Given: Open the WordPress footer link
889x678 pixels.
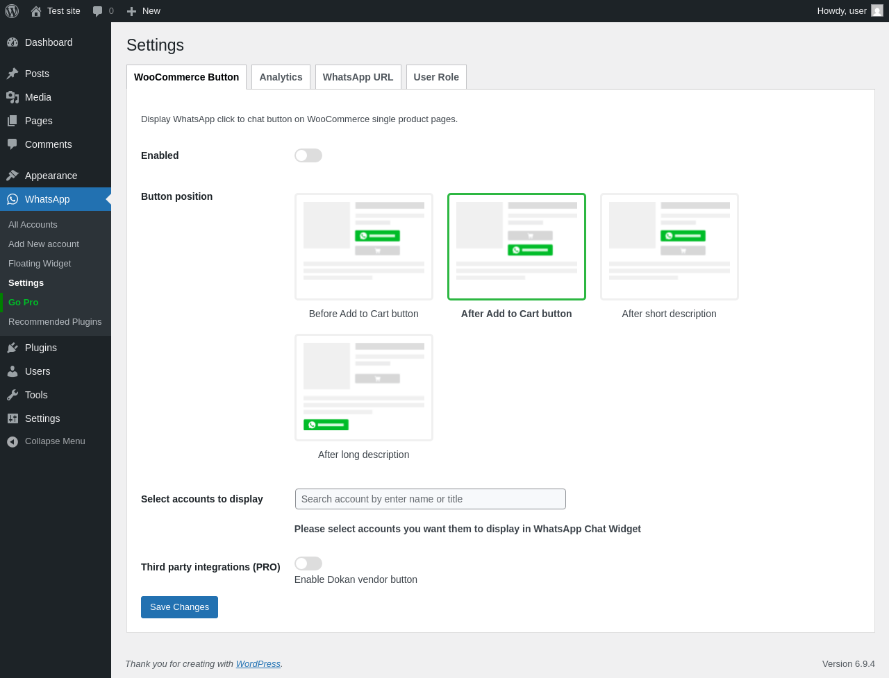Looking at the screenshot, I should 258,664.
